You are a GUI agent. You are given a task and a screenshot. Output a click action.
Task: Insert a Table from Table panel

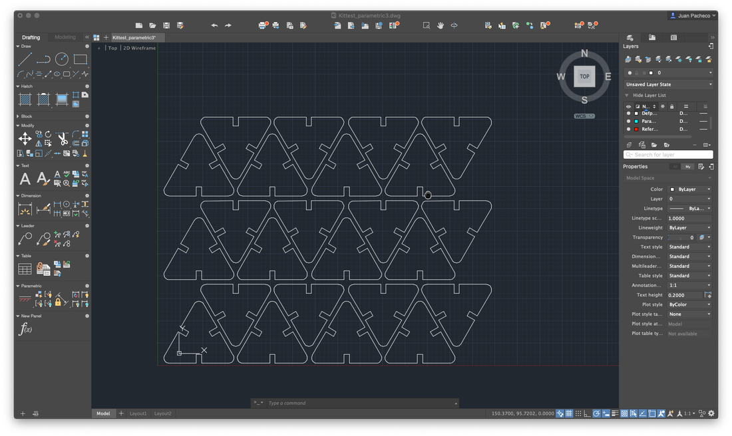click(x=25, y=269)
